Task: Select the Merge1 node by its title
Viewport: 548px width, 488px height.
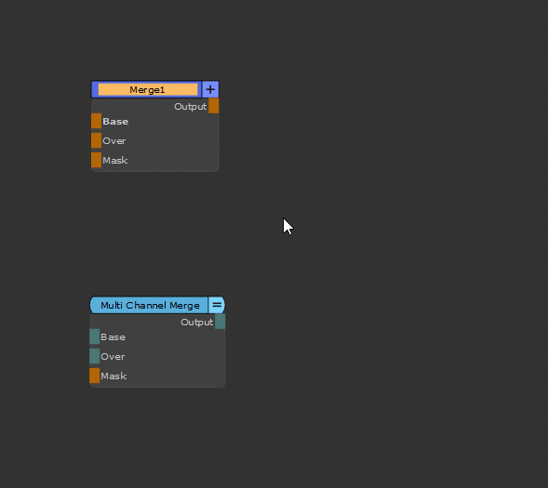Action: click(x=148, y=90)
